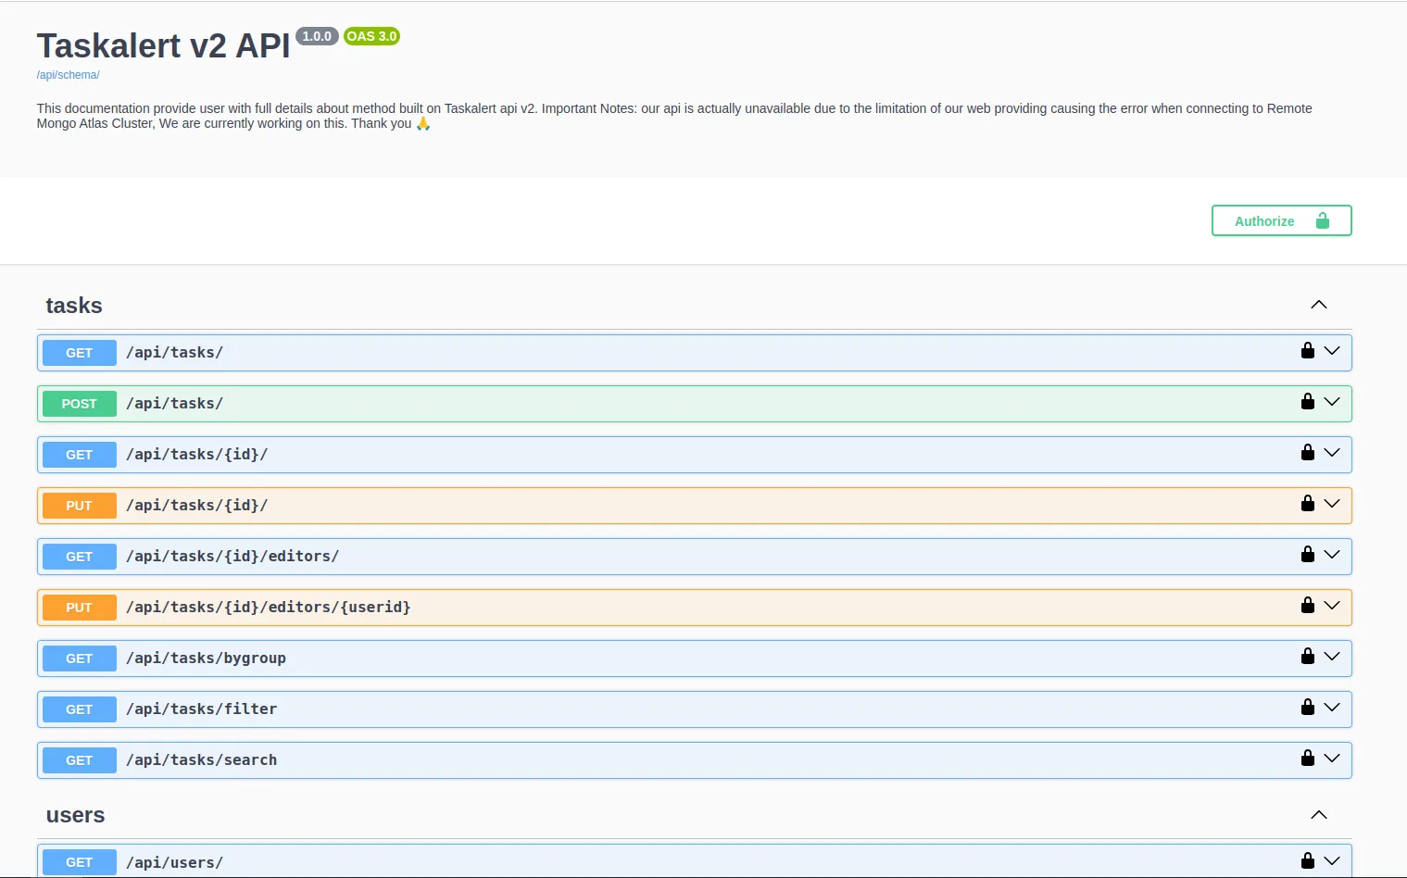1407x878 pixels.
Task: Expand GET /api/tasks/{id}/ chevron
Action: 1332,453
